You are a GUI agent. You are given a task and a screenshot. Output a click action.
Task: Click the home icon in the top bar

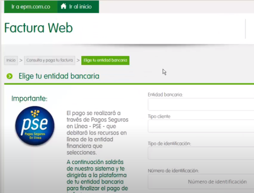[63, 6]
